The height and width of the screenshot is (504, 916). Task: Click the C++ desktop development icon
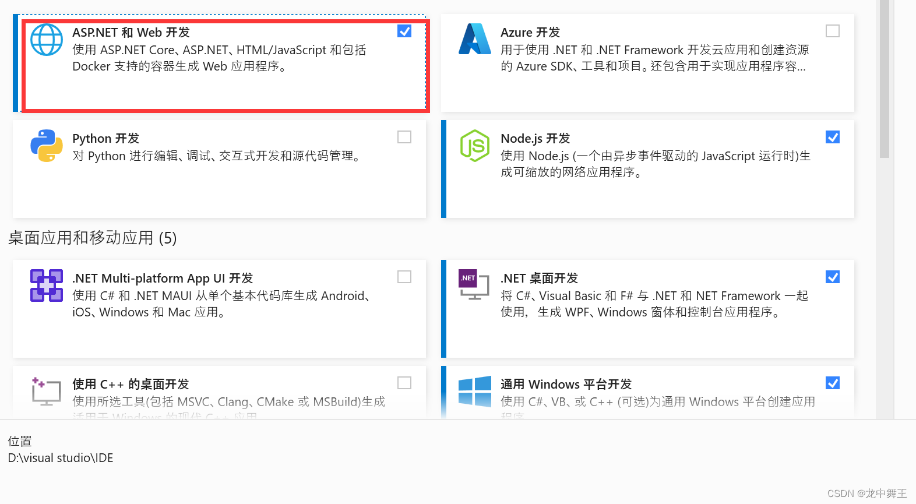point(47,391)
